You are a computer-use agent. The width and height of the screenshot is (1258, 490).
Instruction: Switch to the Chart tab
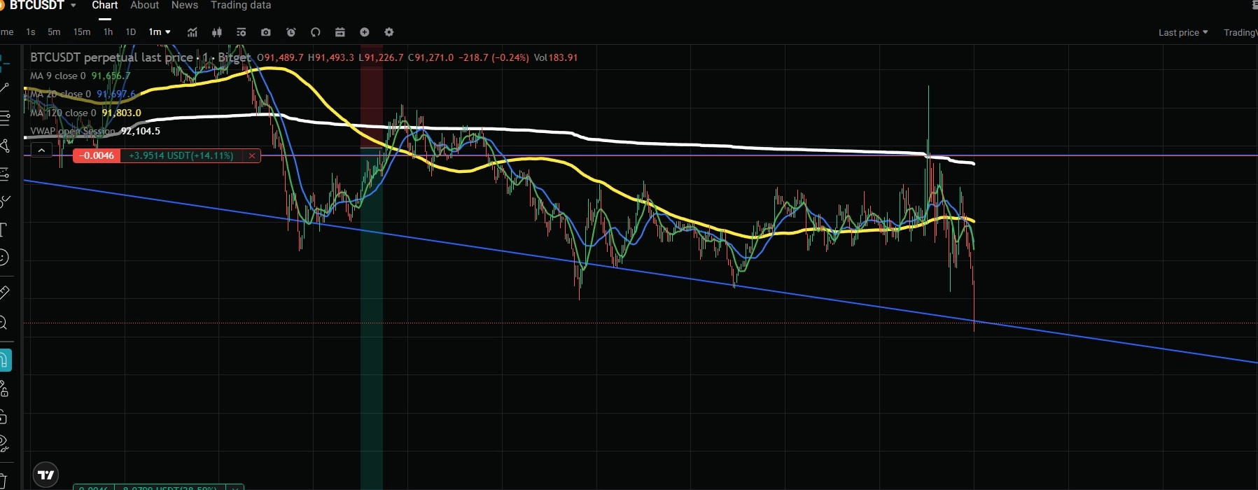(x=105, y=6)
